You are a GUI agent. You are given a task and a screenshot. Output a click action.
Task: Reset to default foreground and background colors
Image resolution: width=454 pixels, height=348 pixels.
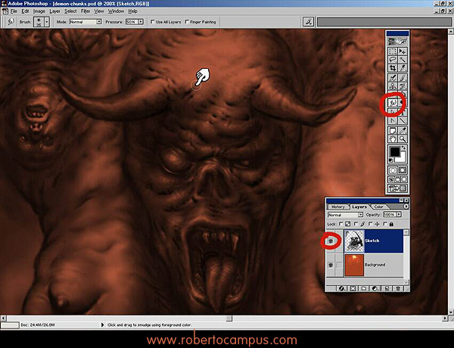[x=391, y=160]
